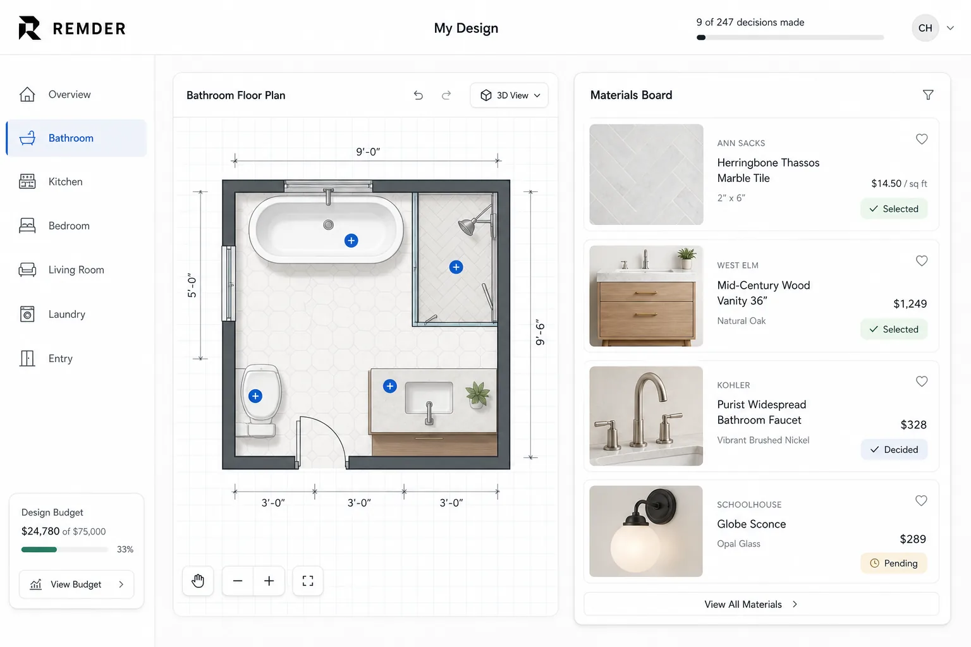The image size is (971, 647).
Task: Click the "$24,780" budget amount
Action: click(x=40, y=531)
